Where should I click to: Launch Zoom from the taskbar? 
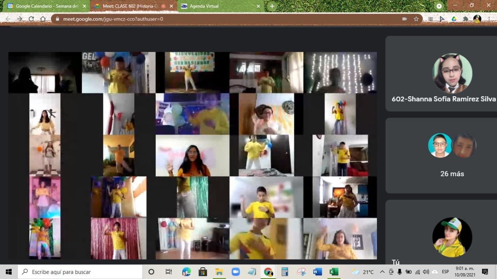[236, 272]
